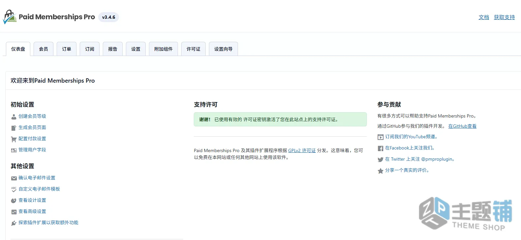Click the 参与贡献 heading
This screenshot has width=521, height=240.
[x=389, y=104]
